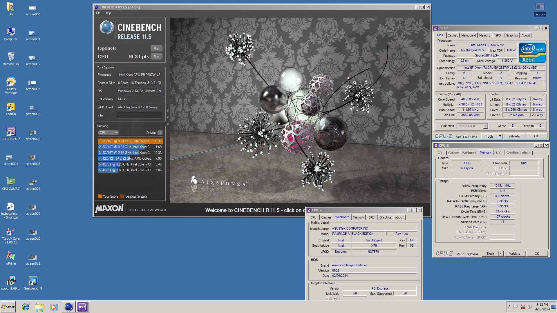557x313 pixels.
Task: Open the capture icon on desktop
Action: (x=540, y=9)
